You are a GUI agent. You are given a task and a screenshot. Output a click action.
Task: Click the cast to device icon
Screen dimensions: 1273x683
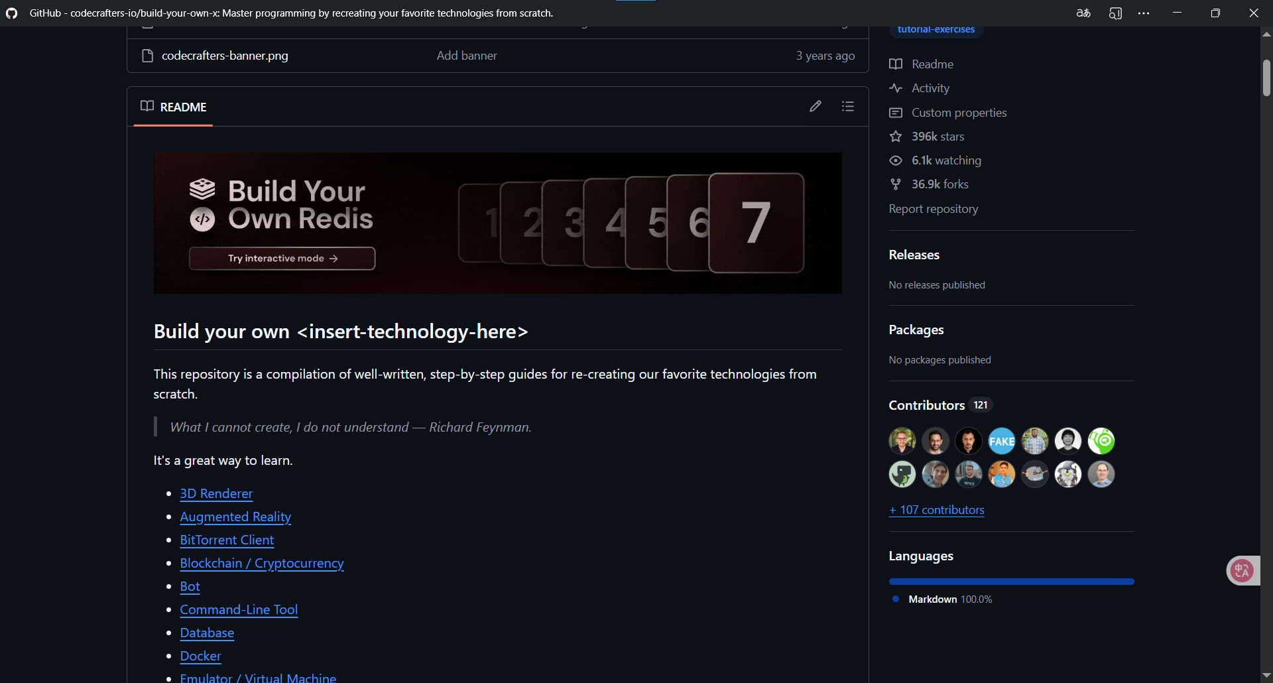click(1115, 13)
